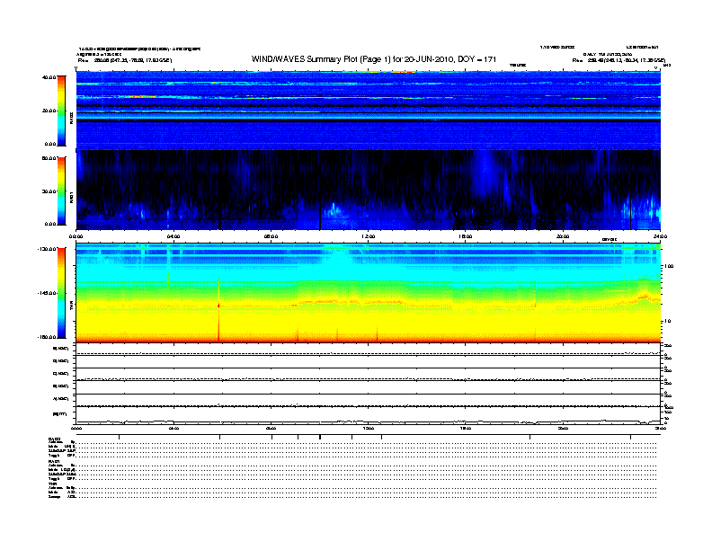The width and height of the screenshot is (712, 550).
Task: Click the -130.00 label on TNR scale
Action: coord(48,249)
